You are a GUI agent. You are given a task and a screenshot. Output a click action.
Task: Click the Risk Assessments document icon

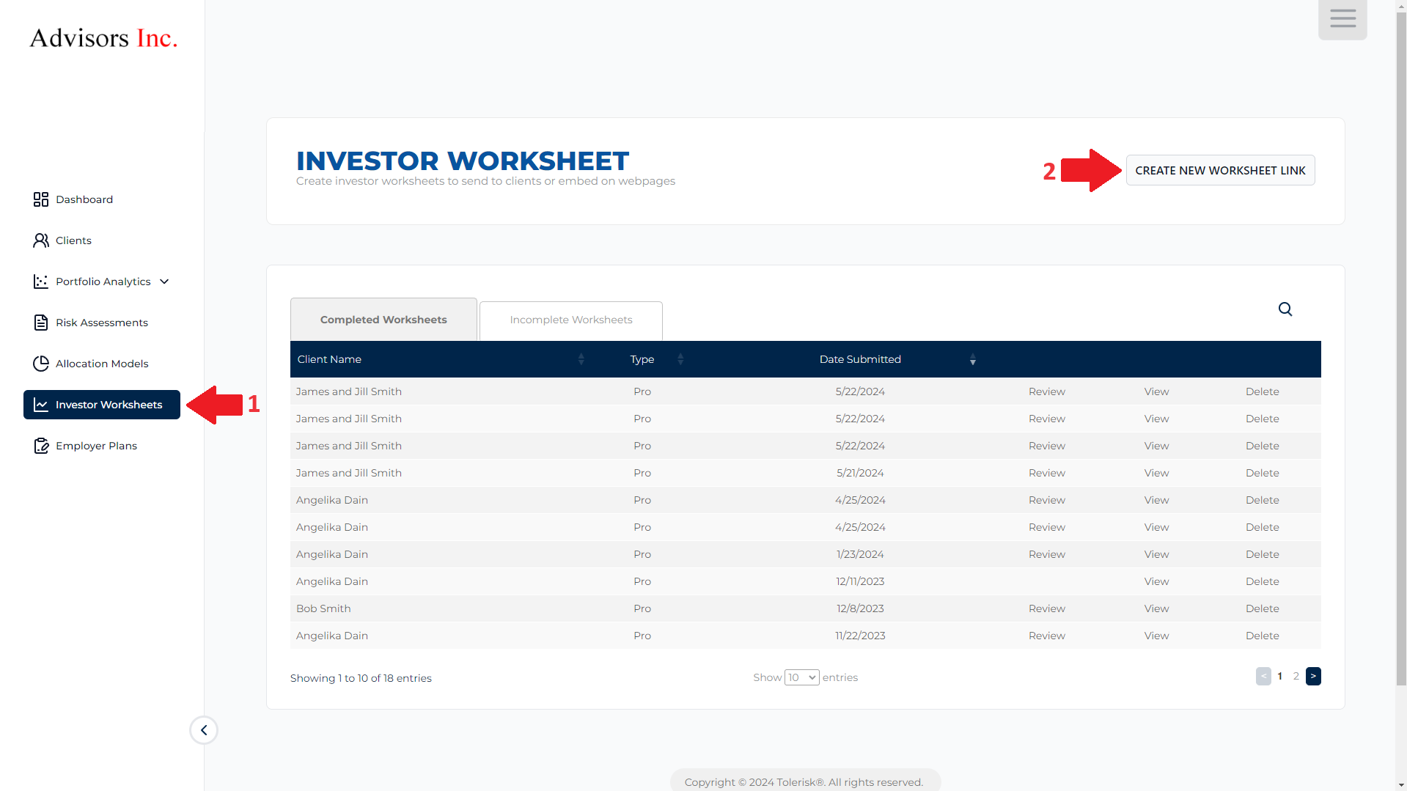[x=41, y=323]
